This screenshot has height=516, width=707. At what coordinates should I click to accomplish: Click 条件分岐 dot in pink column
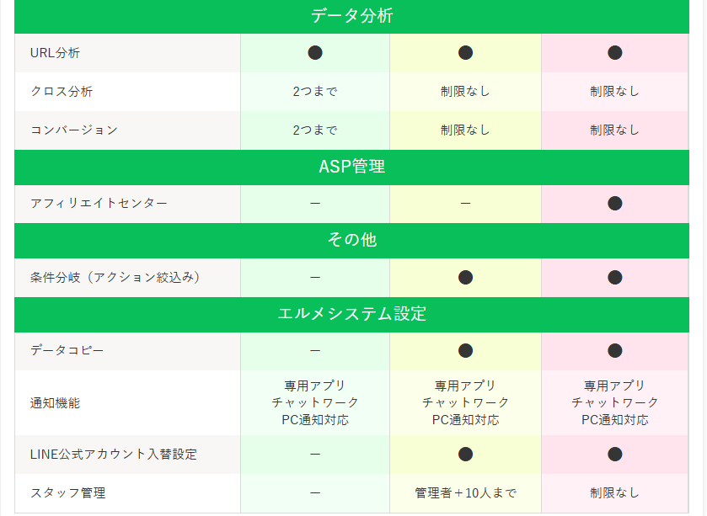tap(615, 277)
